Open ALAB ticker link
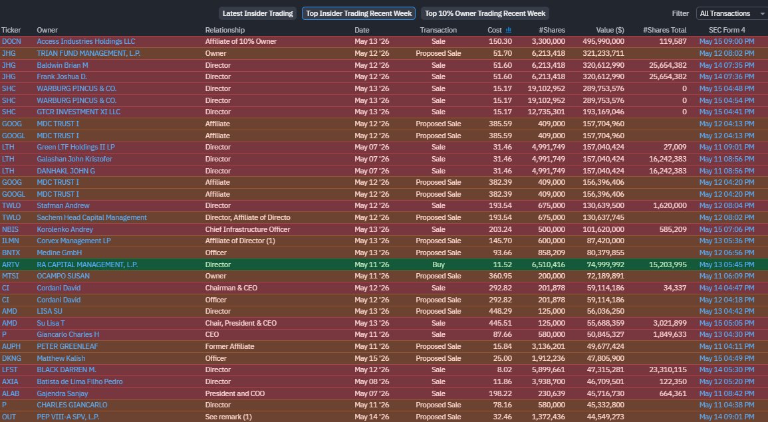 click(10, 393)
